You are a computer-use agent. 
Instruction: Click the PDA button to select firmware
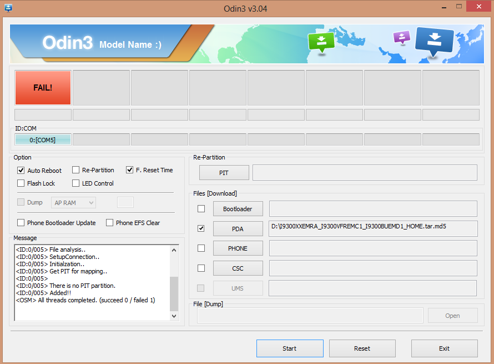click(x=238, y=229)
